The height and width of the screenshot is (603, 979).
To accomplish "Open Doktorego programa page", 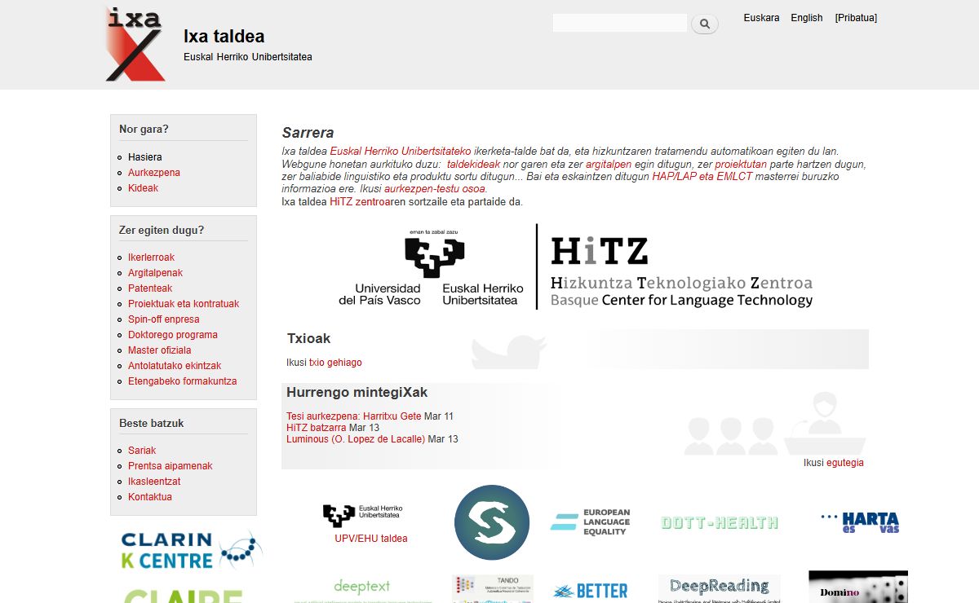I will click(173, 335).
